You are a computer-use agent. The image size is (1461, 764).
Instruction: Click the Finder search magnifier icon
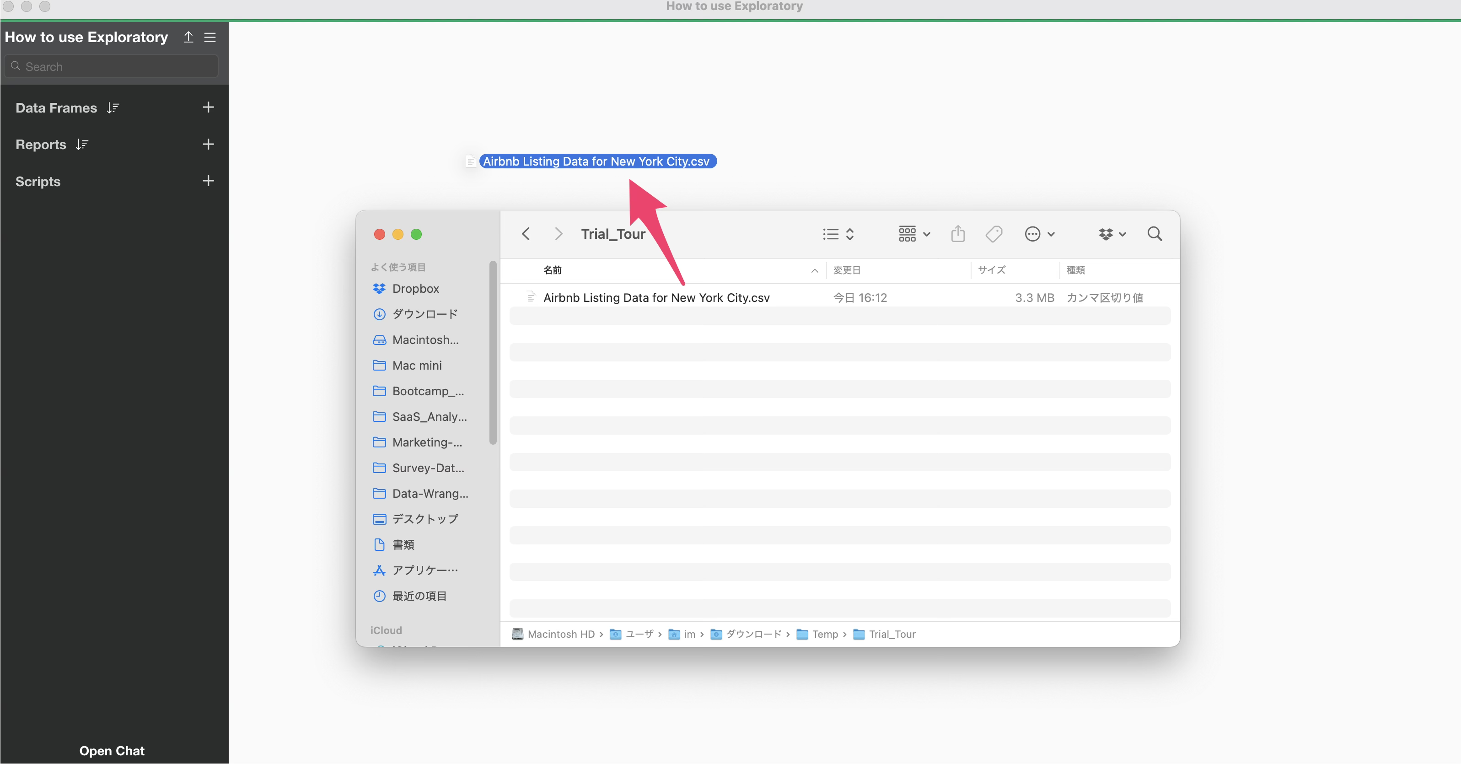(x=1155, y=234)
